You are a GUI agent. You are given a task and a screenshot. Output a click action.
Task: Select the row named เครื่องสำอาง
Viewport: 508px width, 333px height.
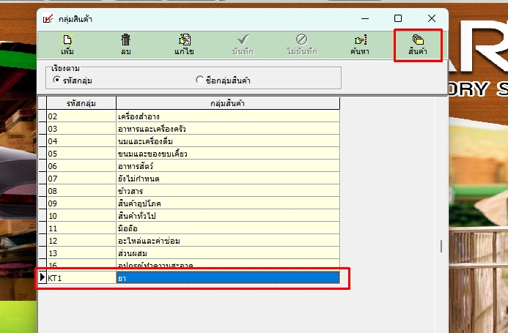point(189,116)
